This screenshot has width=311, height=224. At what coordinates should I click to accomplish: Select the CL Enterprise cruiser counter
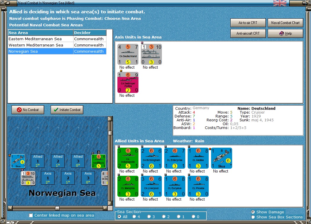[x=175, y=158]
